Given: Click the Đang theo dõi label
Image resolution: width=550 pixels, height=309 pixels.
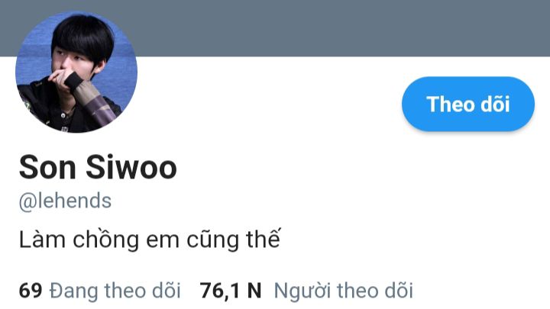Looking at the screenshot, I should point(115,291).
